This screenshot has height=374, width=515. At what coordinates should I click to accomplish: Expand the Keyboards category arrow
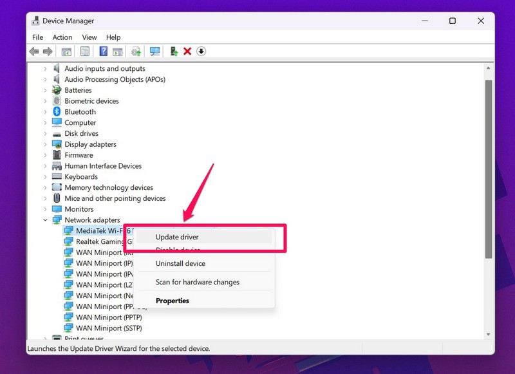coord(45,177)
